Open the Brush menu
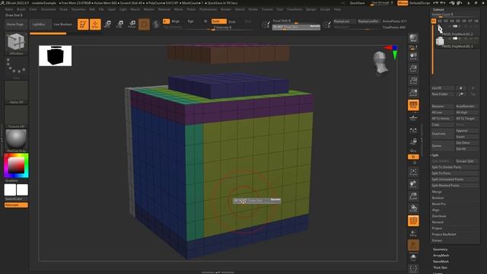The image size is (487, 274). point(21,9)
